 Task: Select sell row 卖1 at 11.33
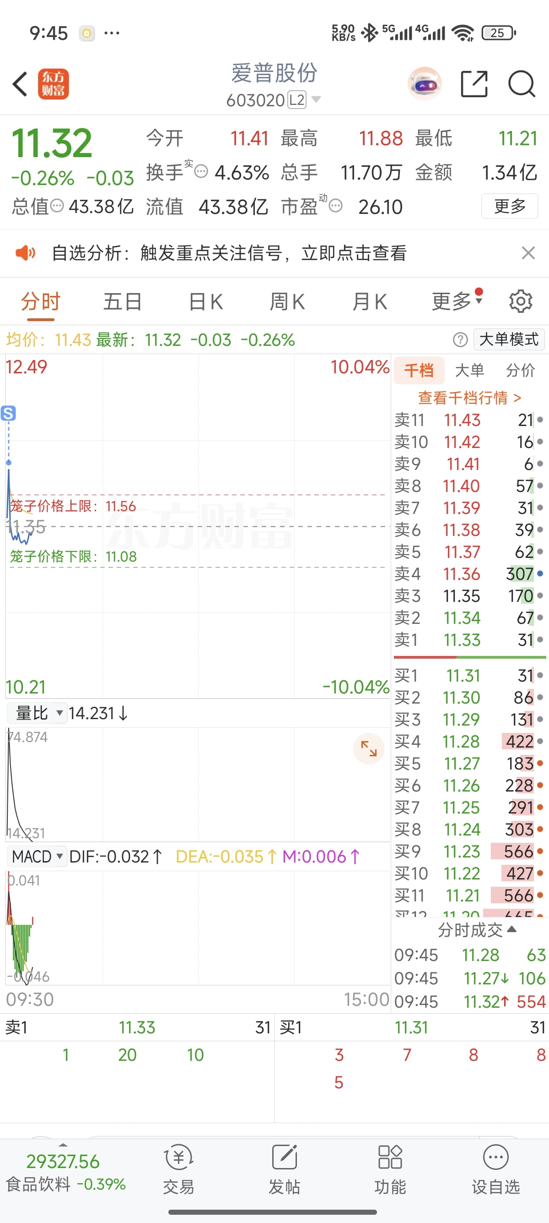point(469,640)
